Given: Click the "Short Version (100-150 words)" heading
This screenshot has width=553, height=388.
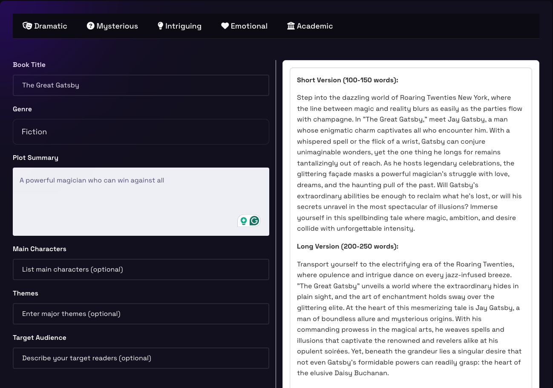Looking at the screenshot, I should (347, 80).
